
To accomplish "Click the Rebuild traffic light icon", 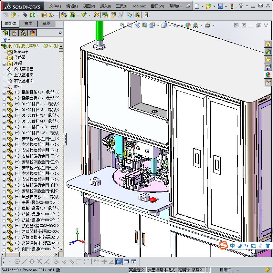I will coord(232,6).
